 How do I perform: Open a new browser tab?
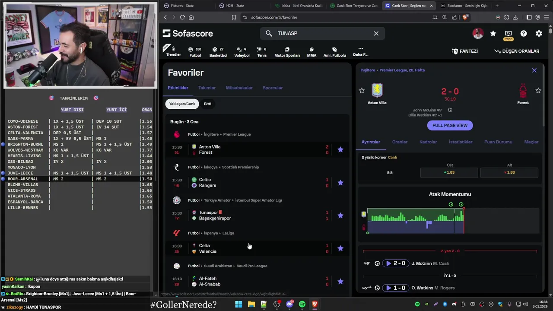pos(497,6)
